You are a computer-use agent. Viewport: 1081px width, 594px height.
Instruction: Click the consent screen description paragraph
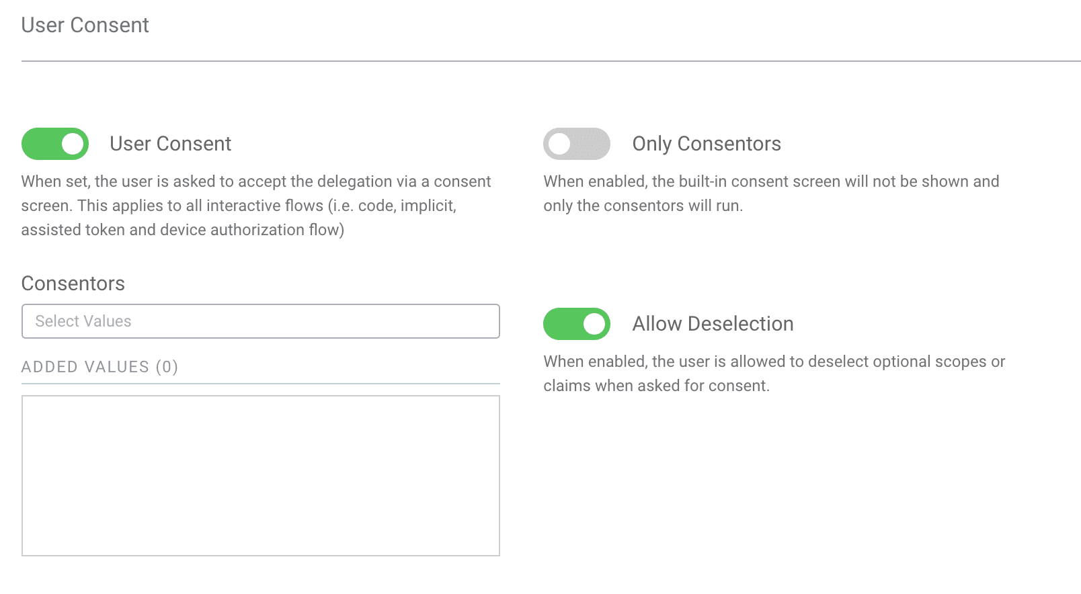(x=257, y=205)
